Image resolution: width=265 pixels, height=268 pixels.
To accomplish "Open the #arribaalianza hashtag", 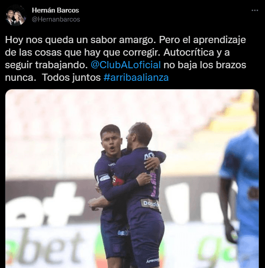I will pyautogui.click(x=136, y=77).
